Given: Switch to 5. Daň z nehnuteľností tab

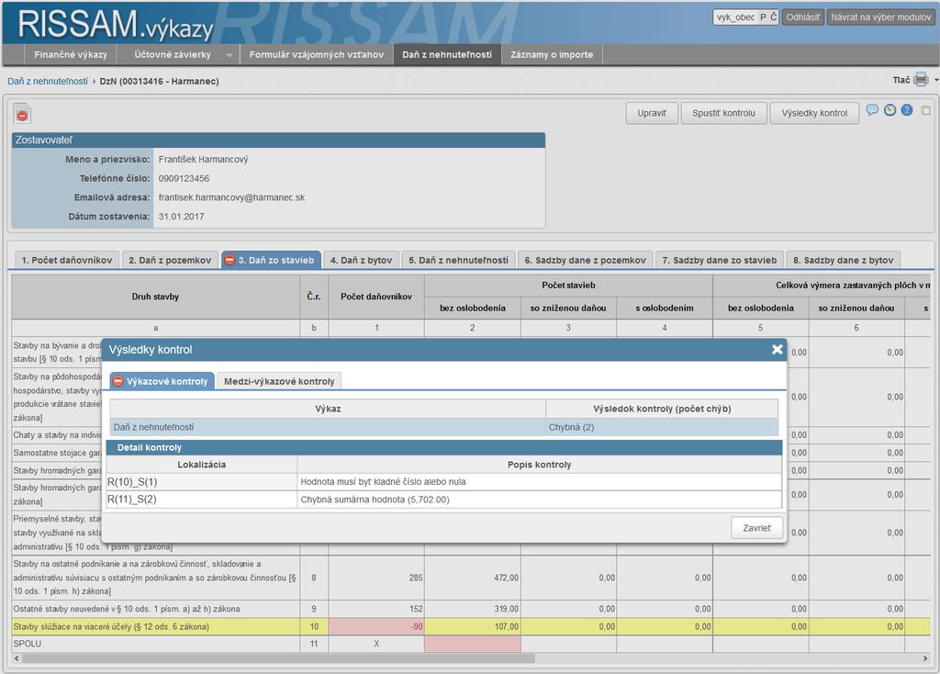Looking at the screenshot, I should 458,260.
